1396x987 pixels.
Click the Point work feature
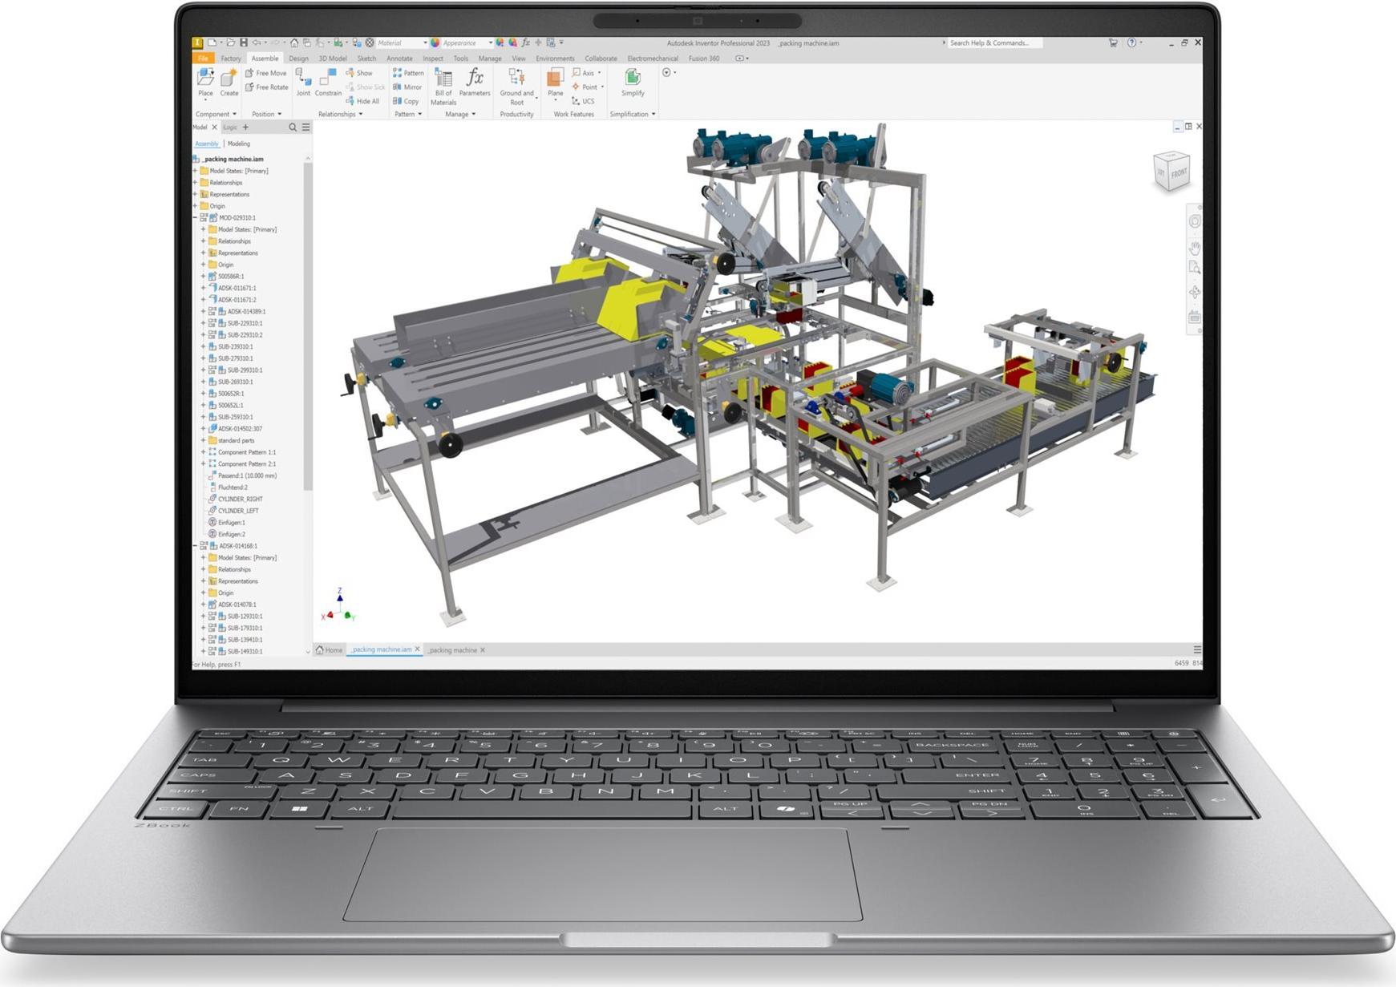[x=585, y=87]
